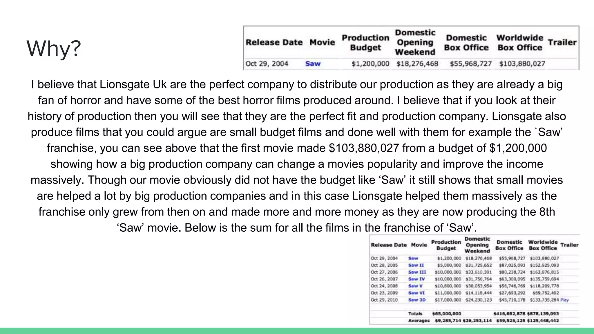Select the Saw VI movie link
Screen dimensions: 594x334
(416, 293)
